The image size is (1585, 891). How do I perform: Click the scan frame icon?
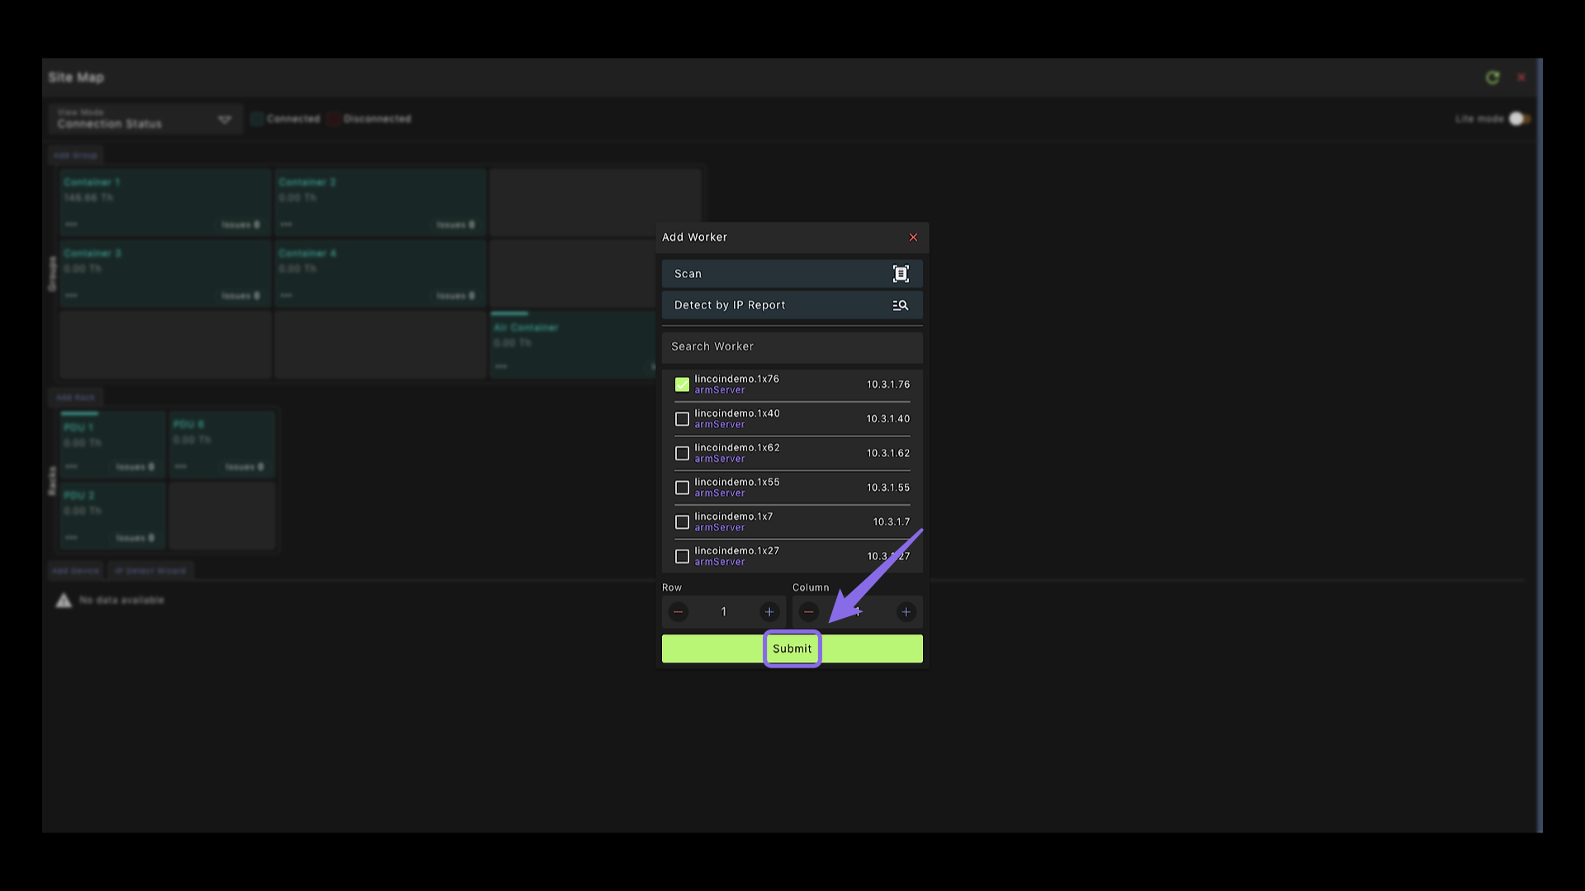[901, 274]
